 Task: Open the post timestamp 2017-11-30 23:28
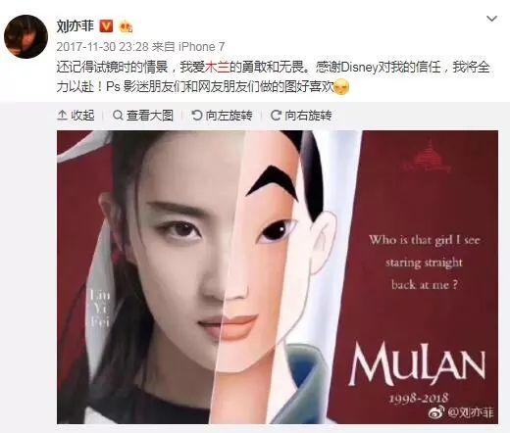[103, 47]
